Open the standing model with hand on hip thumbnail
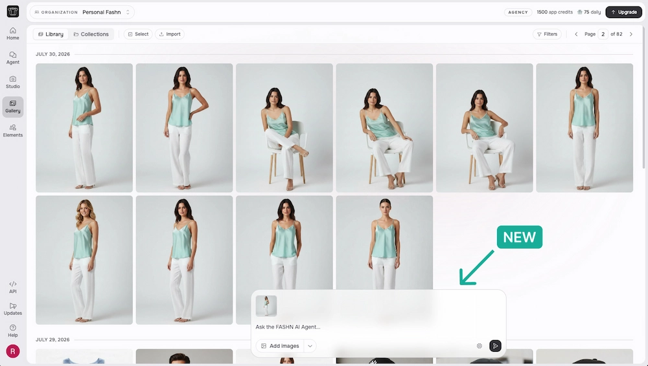The width and height of the screenshot is (648, 366). pos(184,128)
